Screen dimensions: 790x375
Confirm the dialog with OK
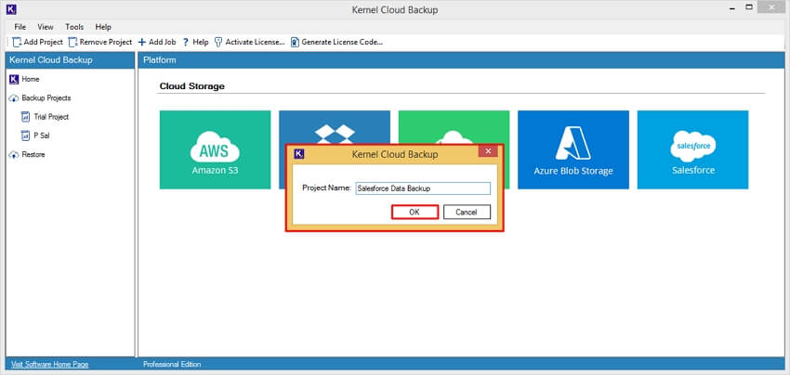click(x=415, y=213)
